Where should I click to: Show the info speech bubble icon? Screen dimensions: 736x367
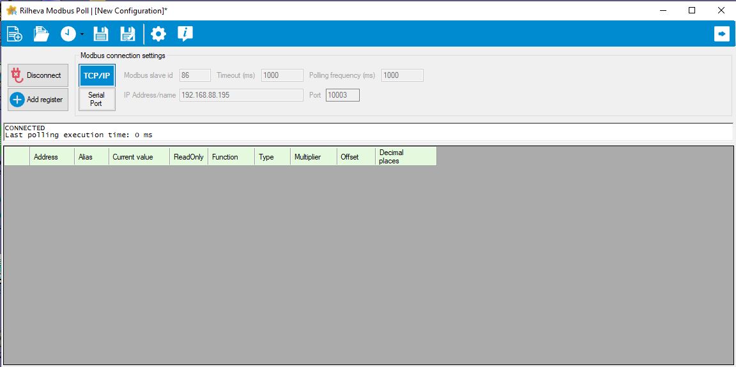tap(185, 34)
